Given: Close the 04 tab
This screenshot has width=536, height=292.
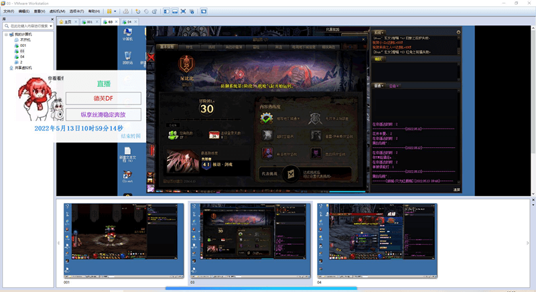Looking at the screenshot, I should point(136,21).
